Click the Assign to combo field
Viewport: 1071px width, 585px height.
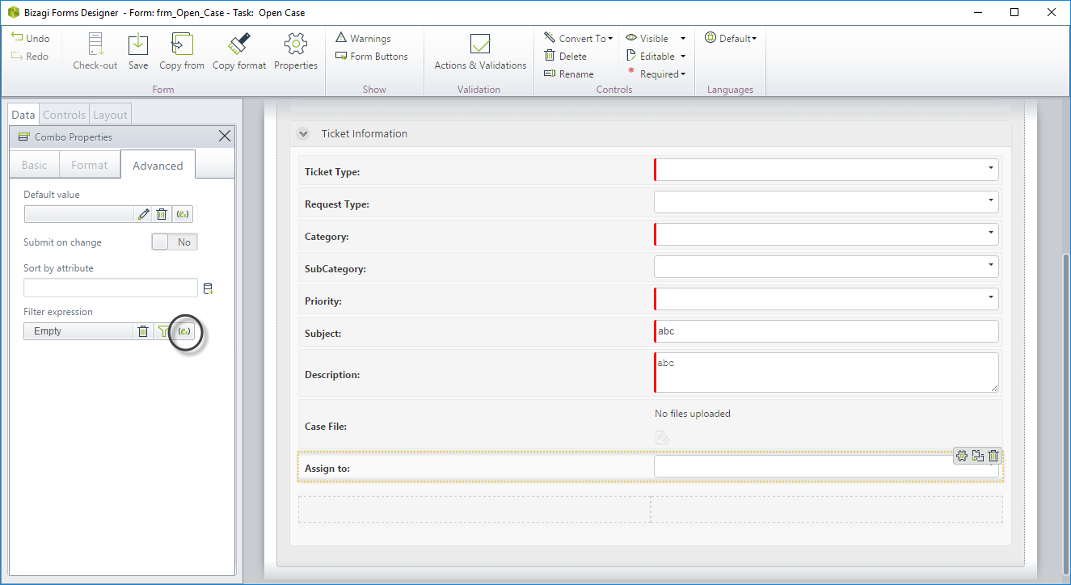click(826, 467)
